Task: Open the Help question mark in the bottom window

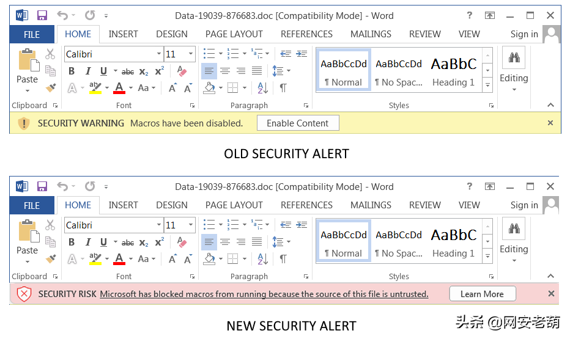Action: point(470,186)
